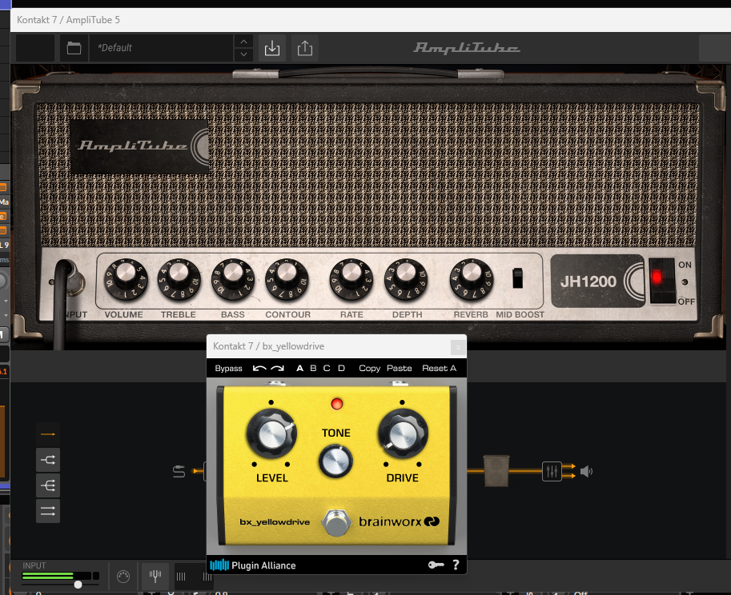Click the guitar input cable icon

[x=179, y=471]
